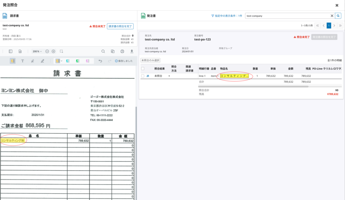345x200 pixels.
Task: Click the 未照合のみ選択 button
Action: (x=151, y=60)
